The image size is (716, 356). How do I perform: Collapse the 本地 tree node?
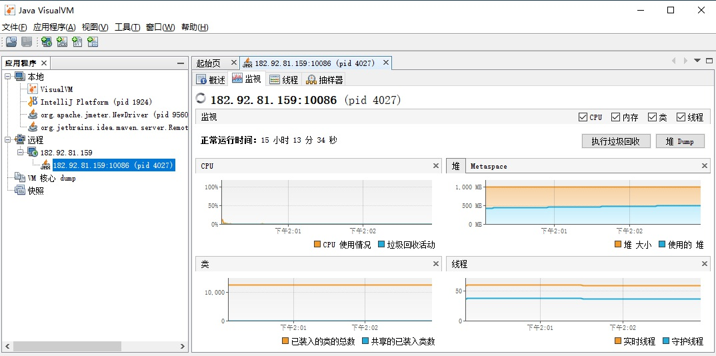(8, 77)
